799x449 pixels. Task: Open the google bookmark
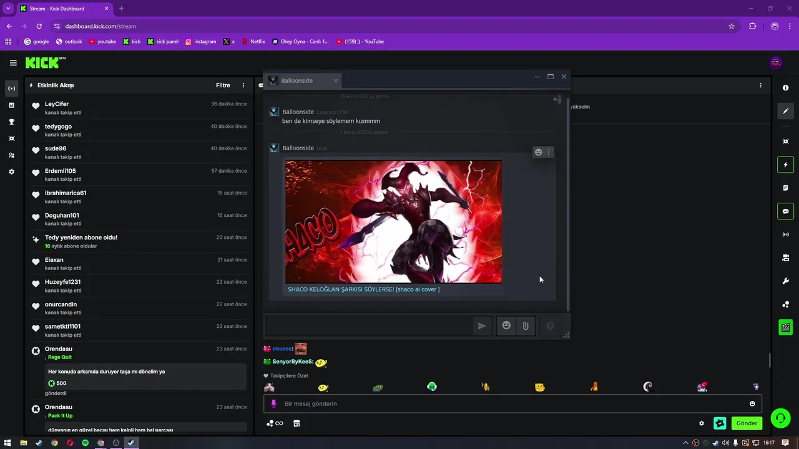coord(36,42)
